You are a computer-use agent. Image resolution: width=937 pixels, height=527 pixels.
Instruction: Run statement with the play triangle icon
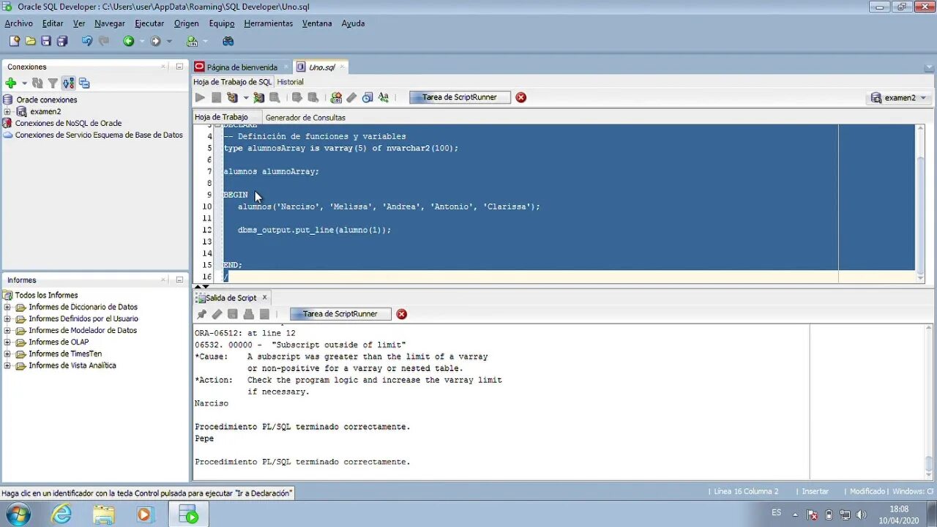(x=200, y=97)
